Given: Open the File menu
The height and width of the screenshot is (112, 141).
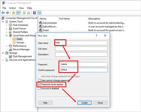Looking at the screenshot, I should click(4, 8).
